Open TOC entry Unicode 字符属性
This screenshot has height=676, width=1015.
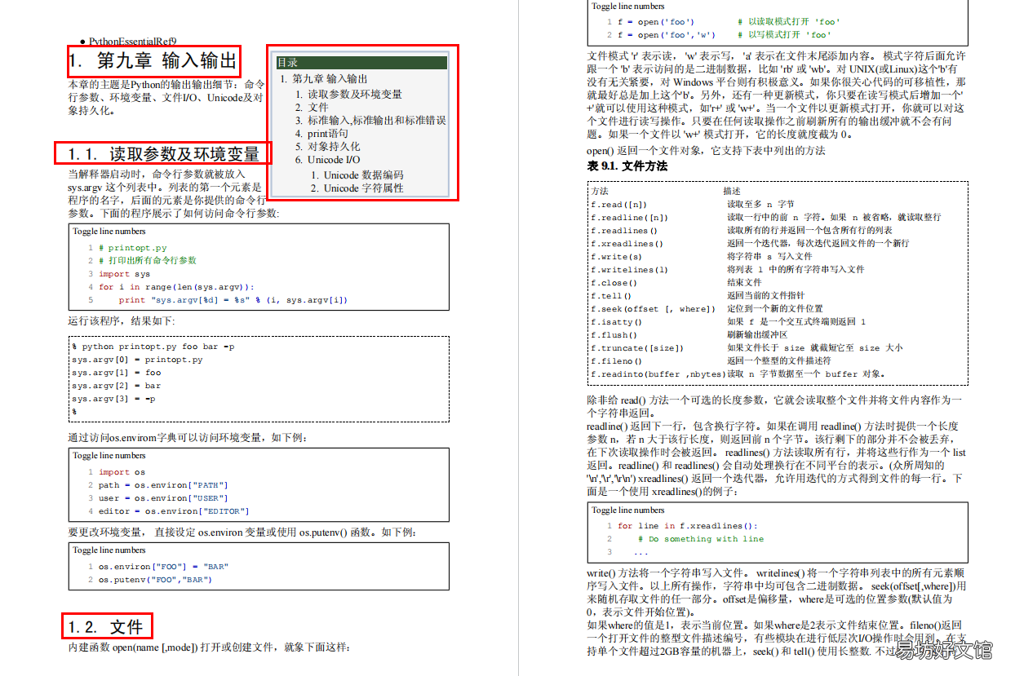(x=364, y=188)
